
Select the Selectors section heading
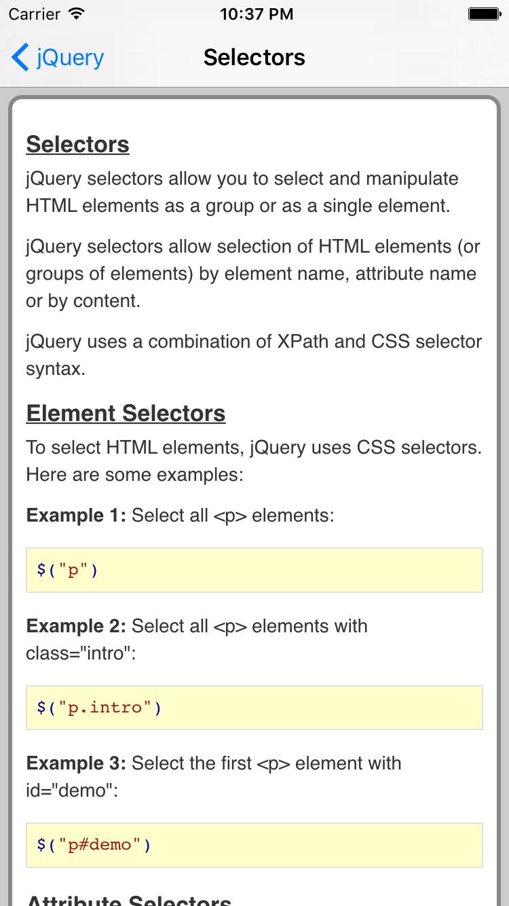[x=77, y=144]
